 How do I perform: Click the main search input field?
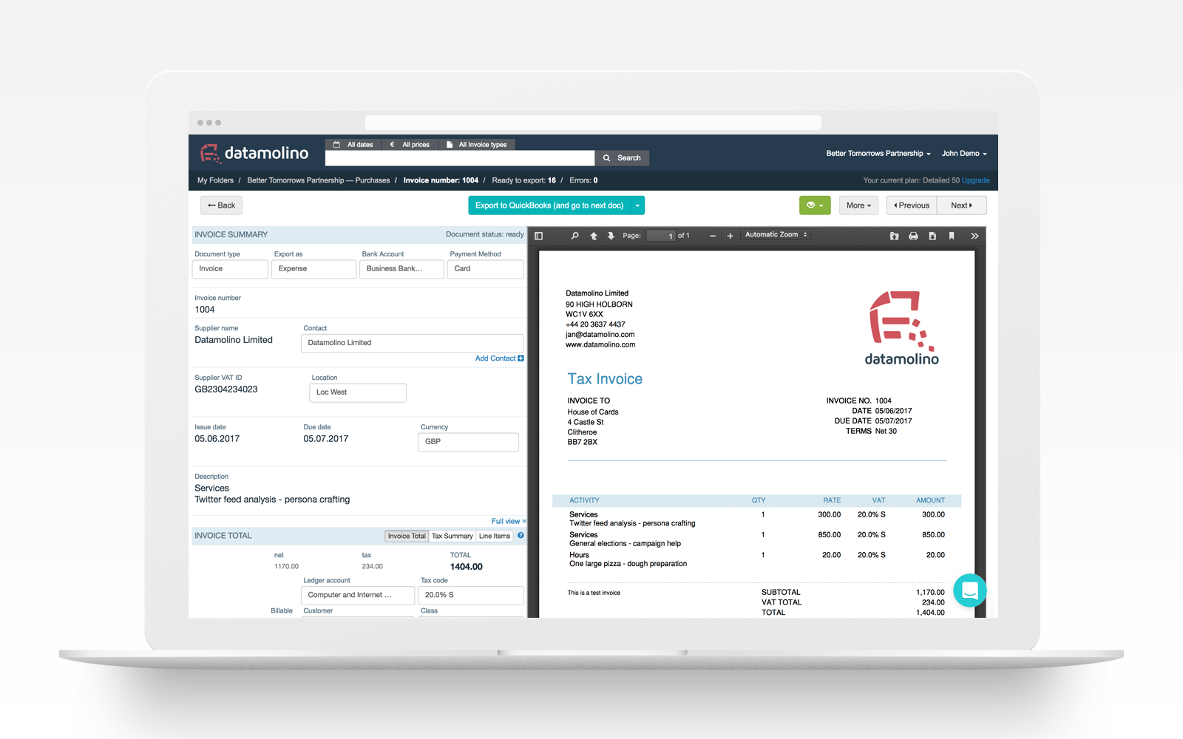(x=460, y=158)
